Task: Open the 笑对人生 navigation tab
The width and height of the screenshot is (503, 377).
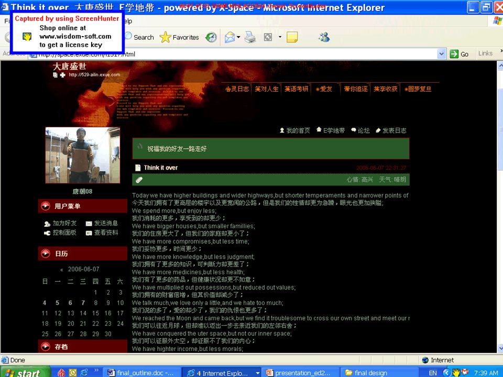Action: 267,89
